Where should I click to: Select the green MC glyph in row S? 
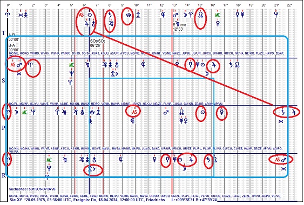pyautogui.click(x=71, y=65)
